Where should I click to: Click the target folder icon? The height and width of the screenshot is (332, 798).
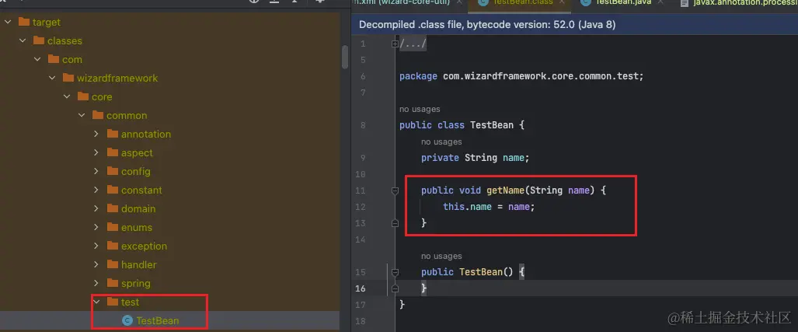(23, 22)
